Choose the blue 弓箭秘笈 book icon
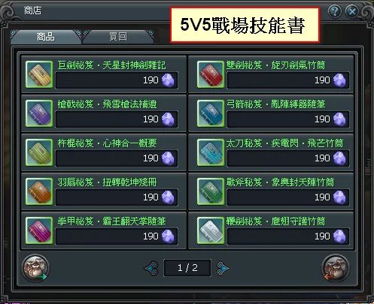Screen dimensions: 374x304 point(211,113)
